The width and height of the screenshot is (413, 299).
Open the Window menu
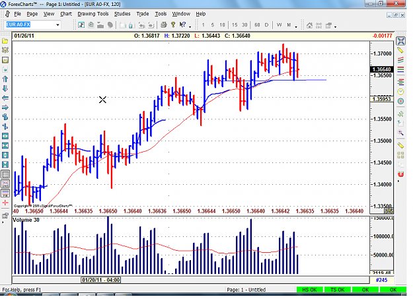(181, 14)
